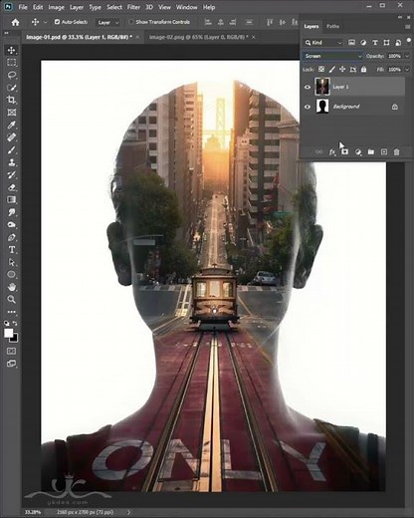Select the Background layer thumbnail
Image resolution: width=414 pixels, height=518 pixels.
click(x=322, y=107)
